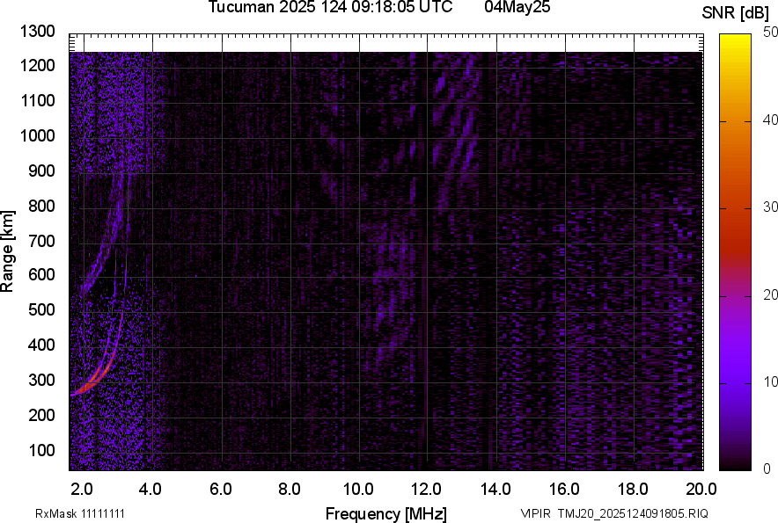Click the 1000 range tick label
Screen dimensions: 778x523
click(x=37, y=135)
